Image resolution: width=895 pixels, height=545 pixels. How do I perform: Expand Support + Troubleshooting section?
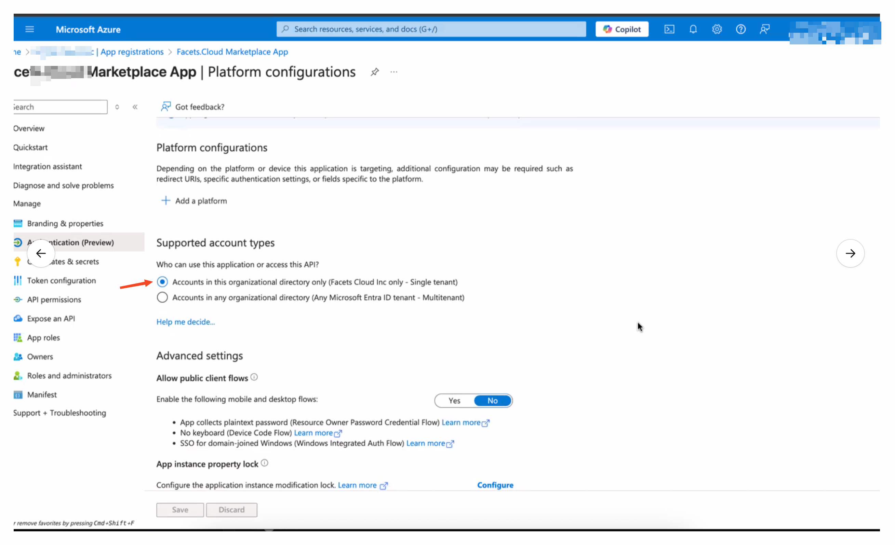[x=59, y=413]
